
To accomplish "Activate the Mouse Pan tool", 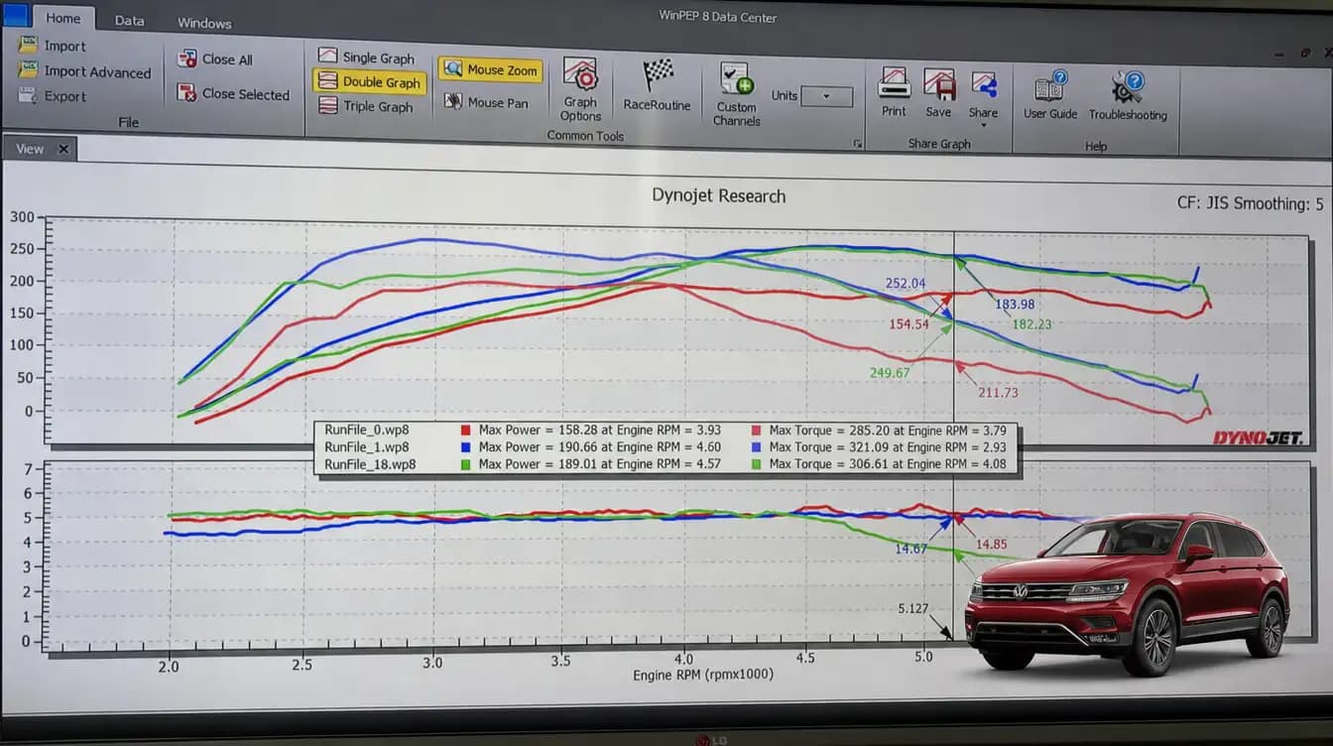I will 486,102.
